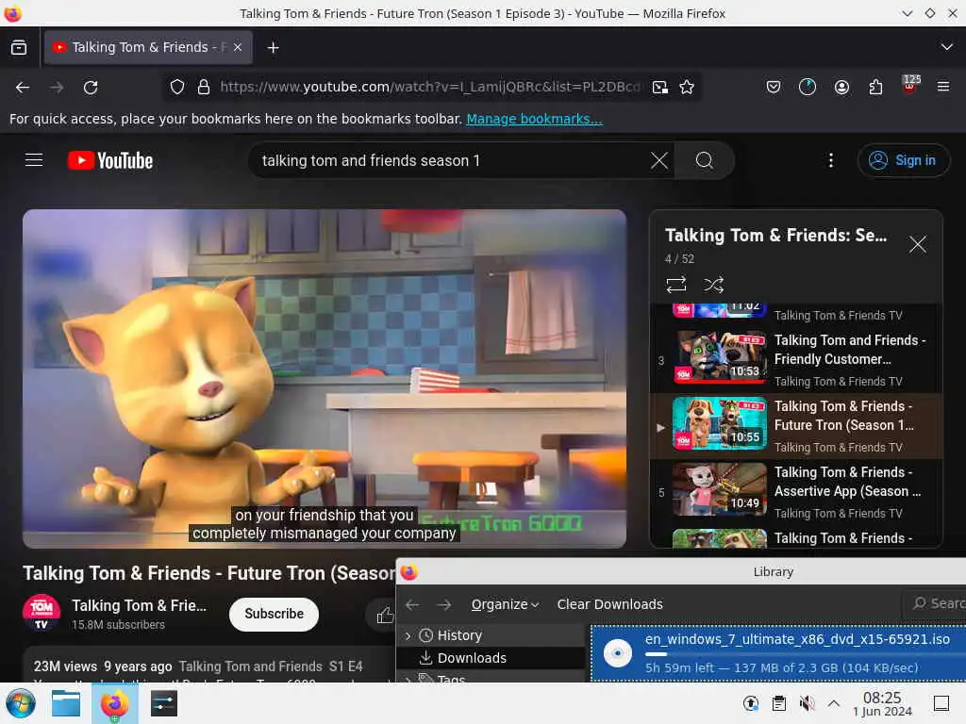Open Firefox account icon
The image size is (966, 724).
click(x=841, y=88)
